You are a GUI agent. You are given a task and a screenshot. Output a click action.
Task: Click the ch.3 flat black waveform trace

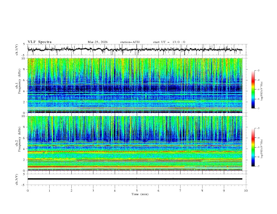click(x=135, y=179)
